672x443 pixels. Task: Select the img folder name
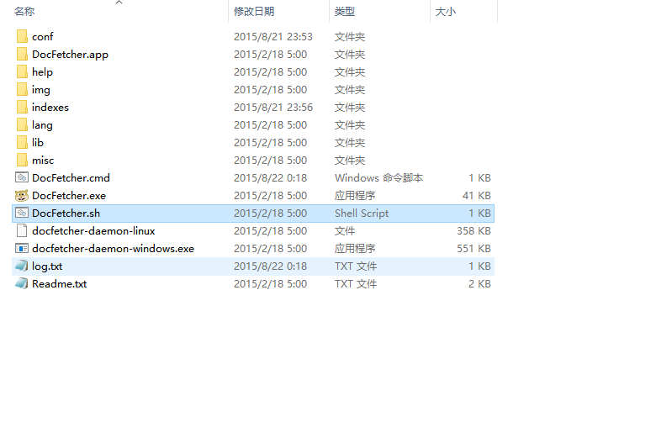(40, 90)
